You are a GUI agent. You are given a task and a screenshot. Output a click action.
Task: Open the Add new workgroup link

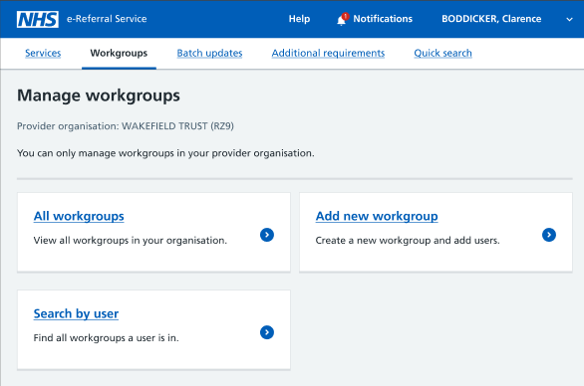pos(377,216)
